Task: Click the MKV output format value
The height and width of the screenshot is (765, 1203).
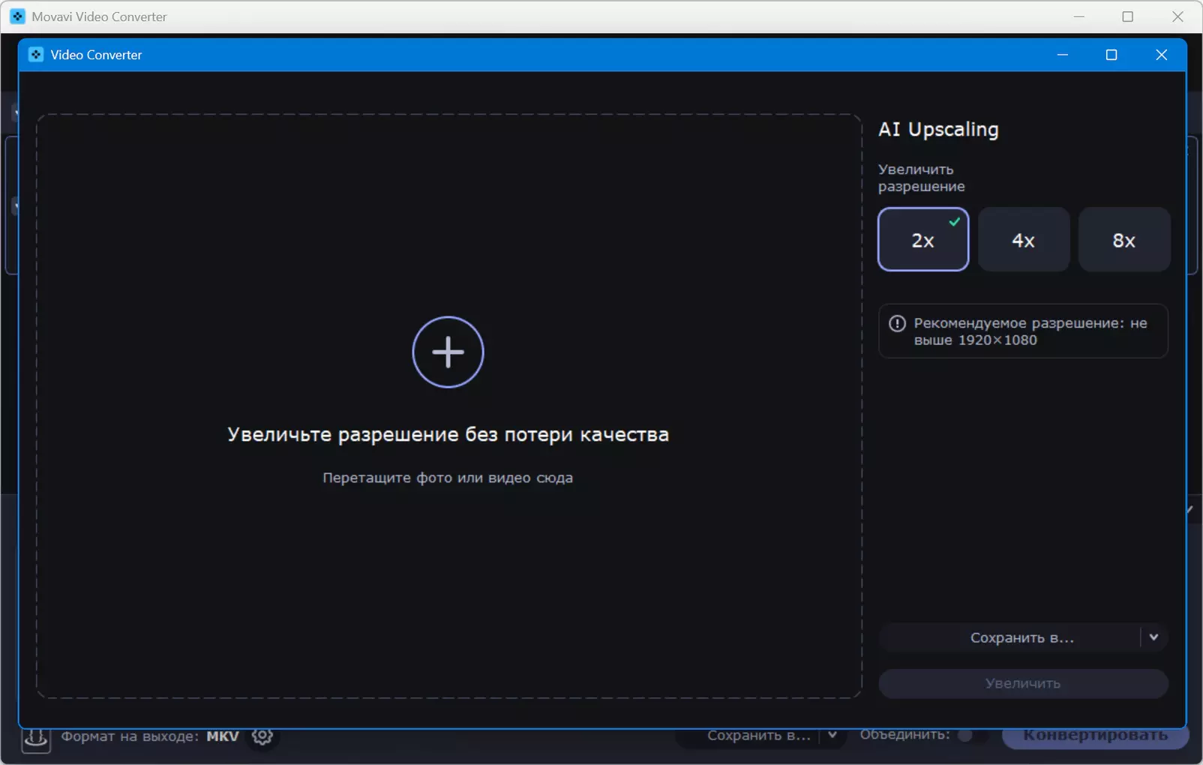Action: (x=223, y=736)
